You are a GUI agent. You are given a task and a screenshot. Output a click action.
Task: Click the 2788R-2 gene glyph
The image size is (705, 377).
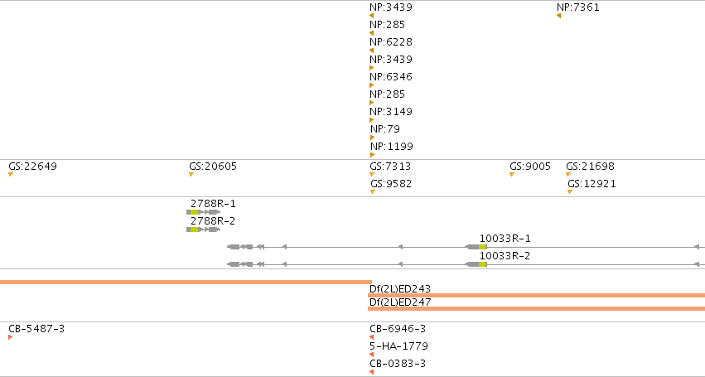click(203, 230)
